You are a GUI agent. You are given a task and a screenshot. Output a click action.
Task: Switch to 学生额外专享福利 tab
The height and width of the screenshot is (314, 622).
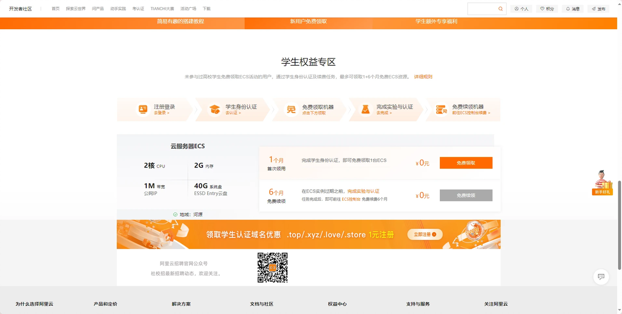(436, 21)
